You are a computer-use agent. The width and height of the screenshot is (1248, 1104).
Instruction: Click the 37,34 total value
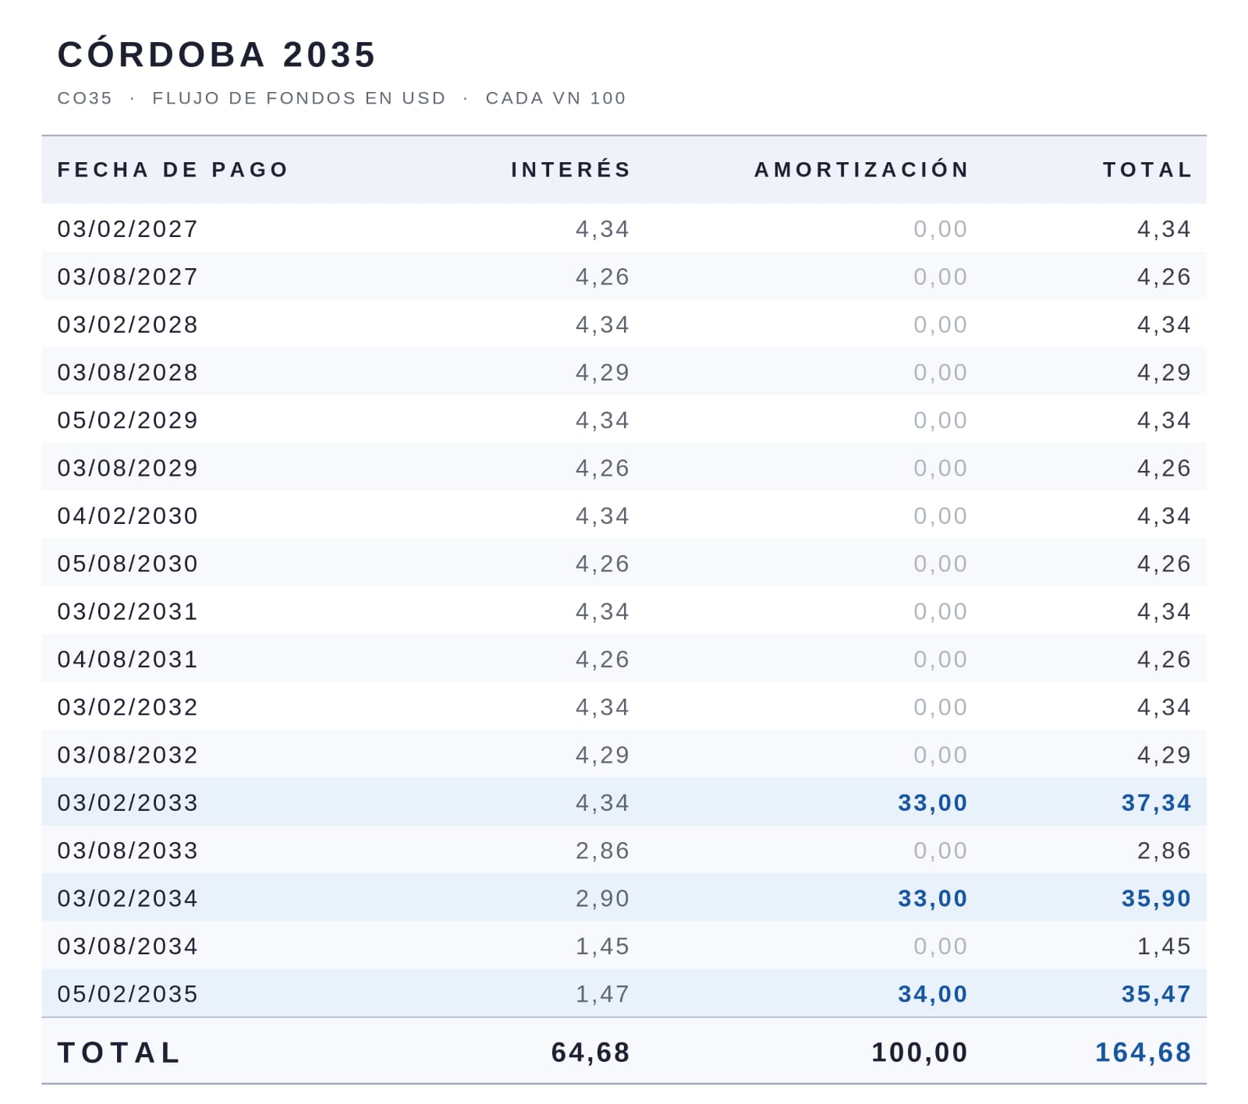pos(1156,803)
